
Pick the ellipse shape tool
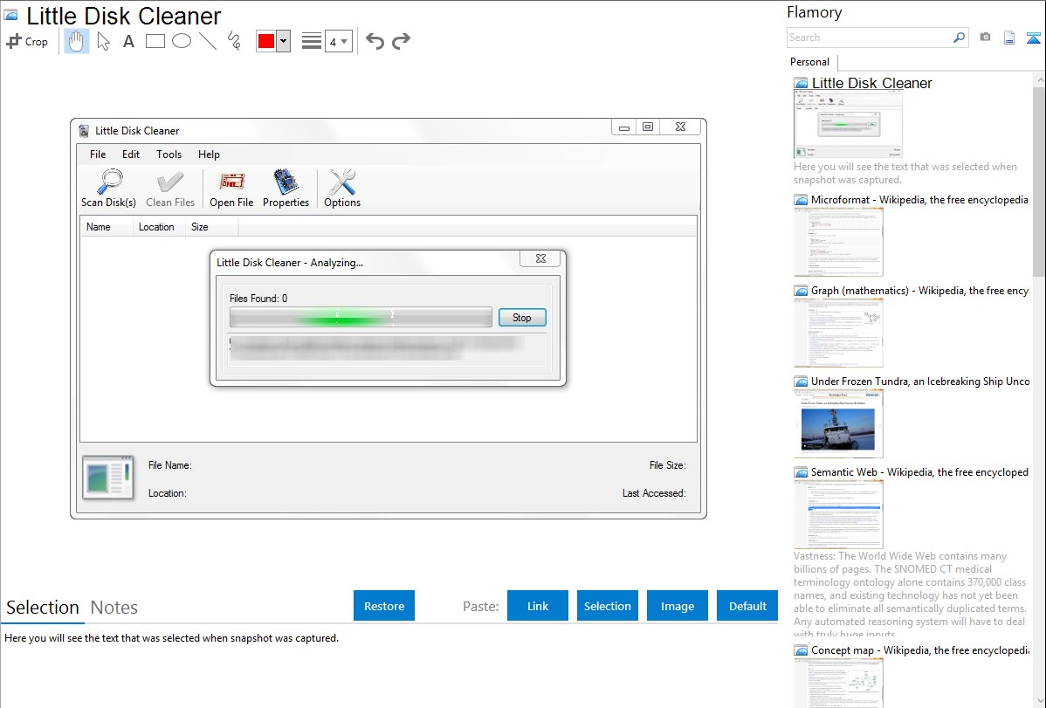click(182, 41)
